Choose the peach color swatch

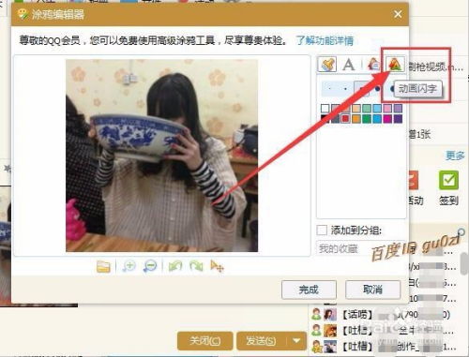pos(356,109)
